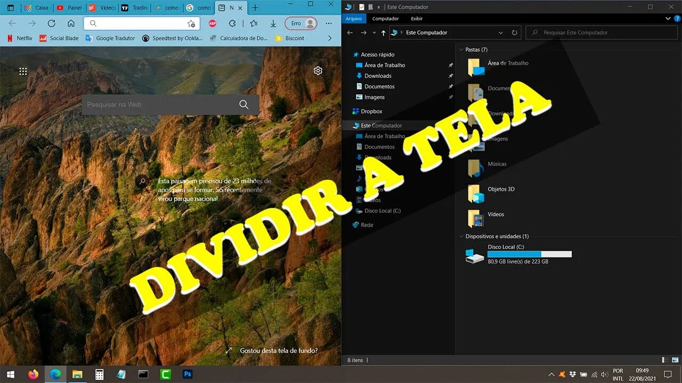Open the Vídeos folder in Pastas
The height and width of the screenshot is (383, 682).
coord(485,218)
